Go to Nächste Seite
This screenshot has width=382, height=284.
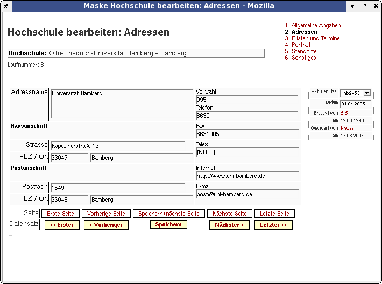point(230,214)
